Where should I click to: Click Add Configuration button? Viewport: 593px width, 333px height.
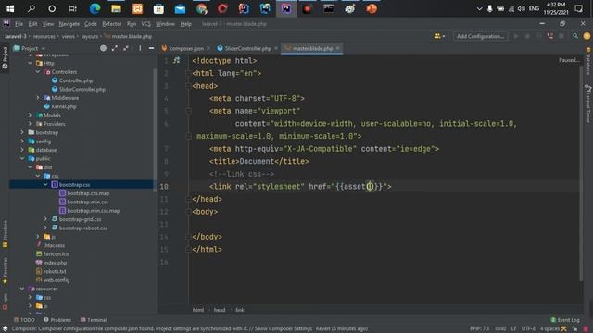480,36
